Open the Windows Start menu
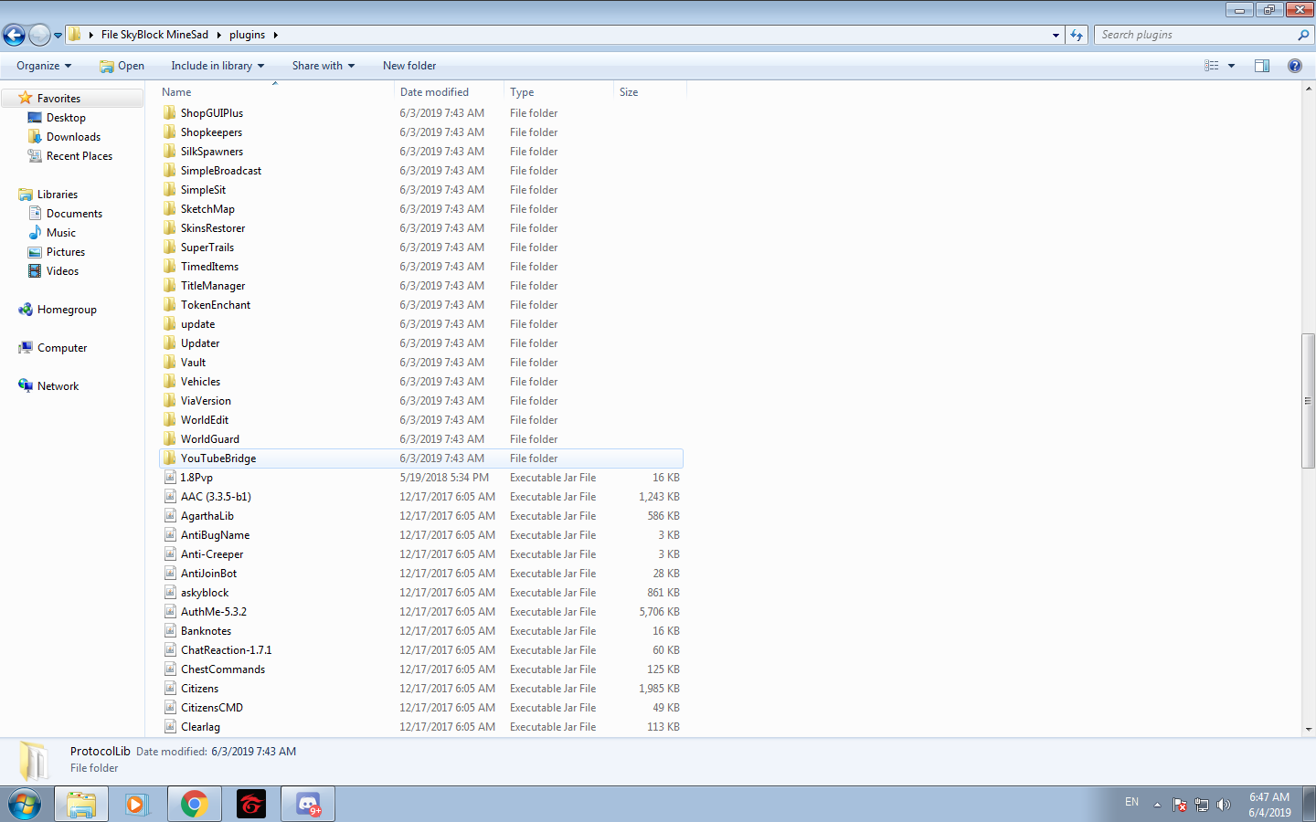Viewport: 1316px width, 822px height. 25,805
